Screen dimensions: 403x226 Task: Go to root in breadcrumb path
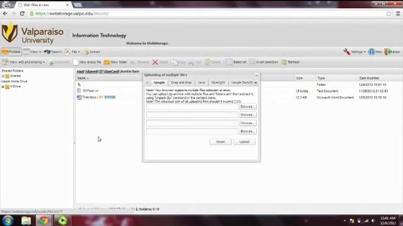80,71
